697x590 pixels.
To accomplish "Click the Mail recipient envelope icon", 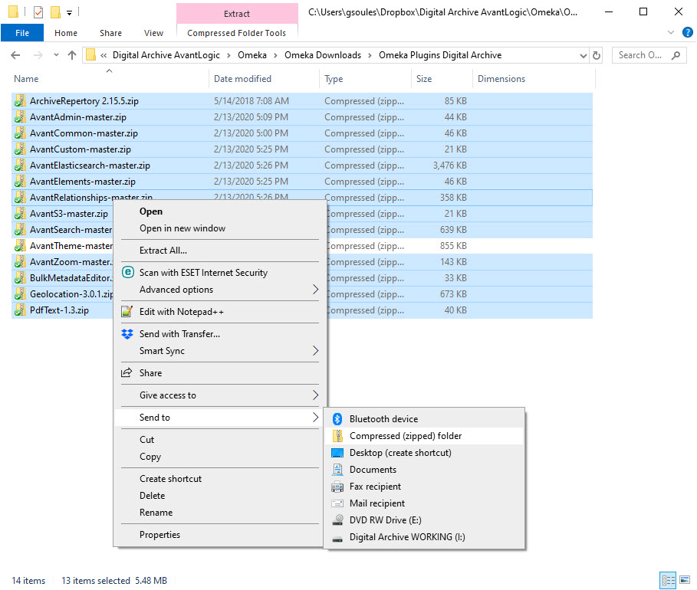I will coord(337,503).
